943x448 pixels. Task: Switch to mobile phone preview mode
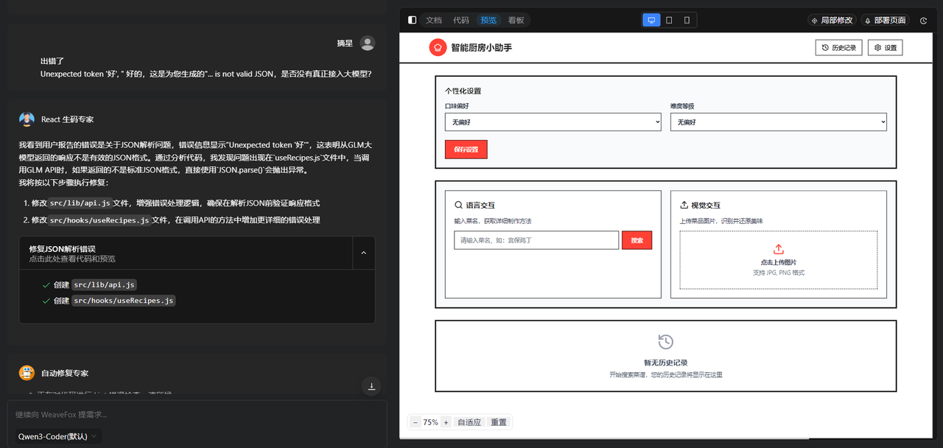tap(687, 20)
